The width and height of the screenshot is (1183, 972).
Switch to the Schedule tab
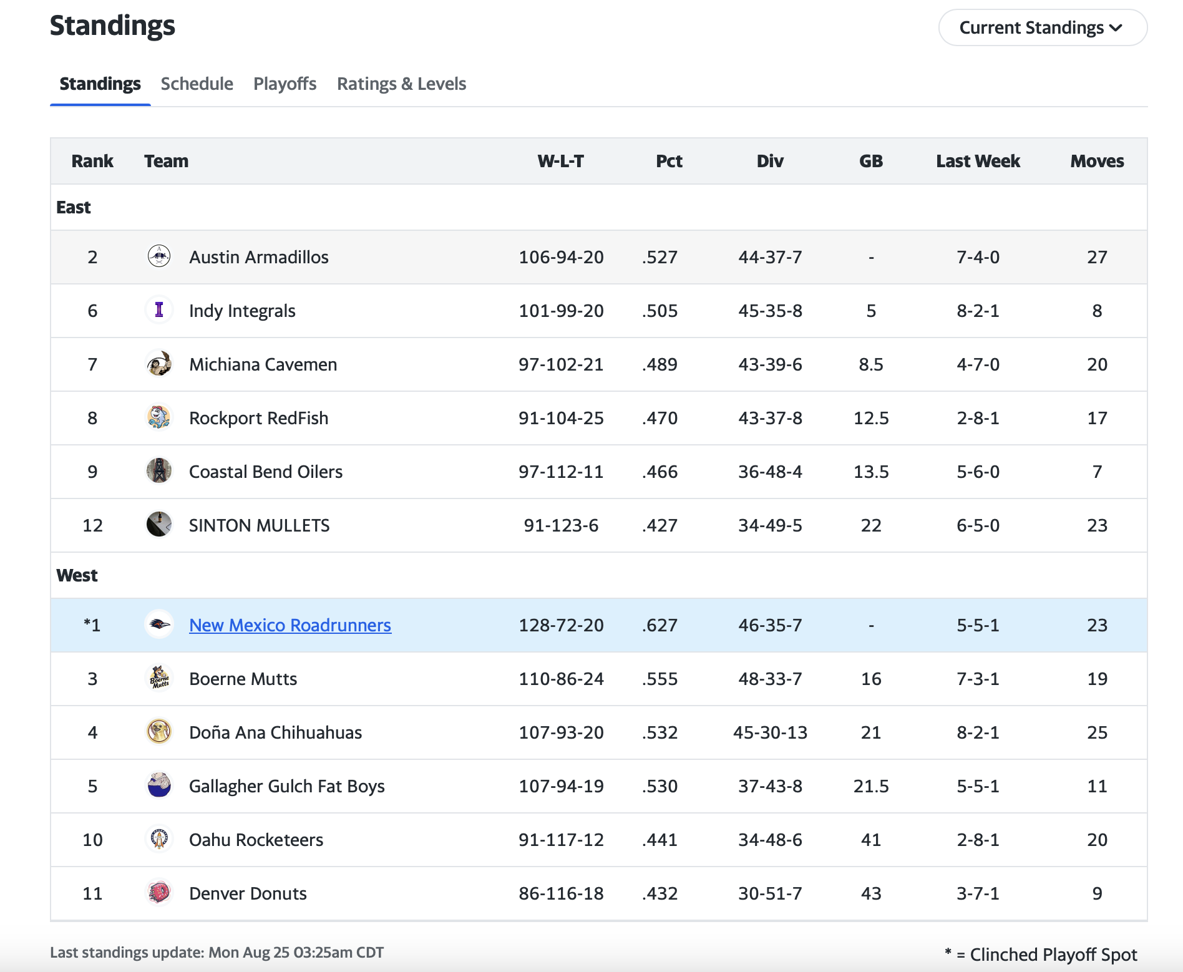point(197,84)
